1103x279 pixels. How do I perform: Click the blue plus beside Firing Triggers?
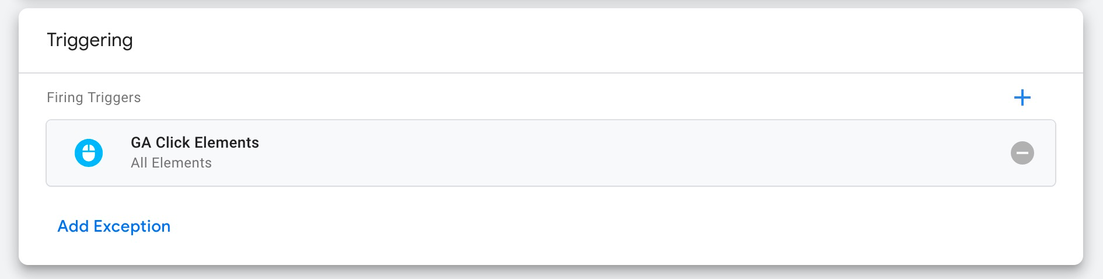point(1022,97)
